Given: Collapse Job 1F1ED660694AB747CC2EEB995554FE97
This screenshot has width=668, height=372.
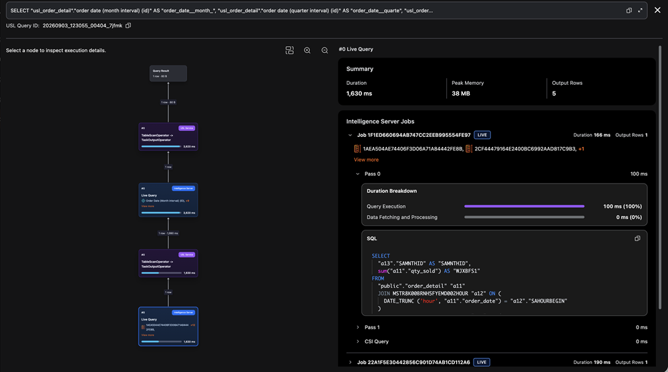Looking at the screenshot, I should pyautogui.click(x=350, y=135).
